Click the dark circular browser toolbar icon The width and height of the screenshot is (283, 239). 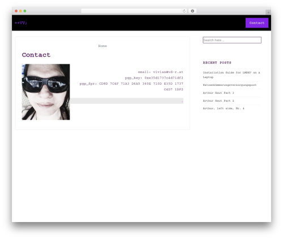coord(192,11)
